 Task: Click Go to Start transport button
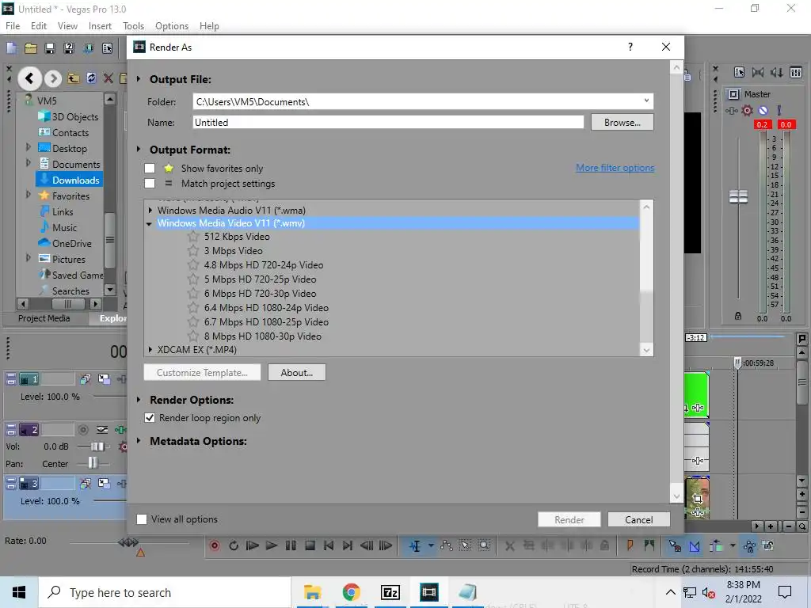(329, 545)
